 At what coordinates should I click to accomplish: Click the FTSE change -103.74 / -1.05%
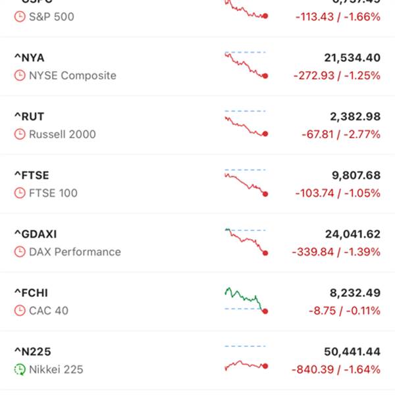point(336,193)
